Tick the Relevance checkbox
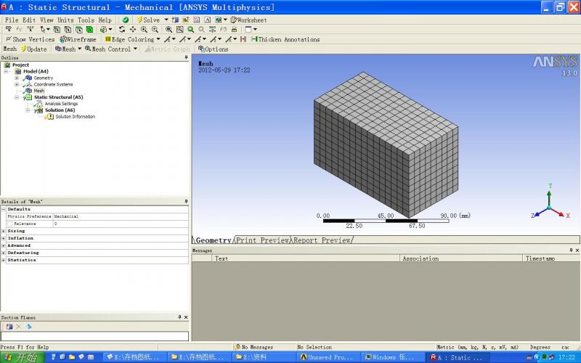 pos(10,224)
